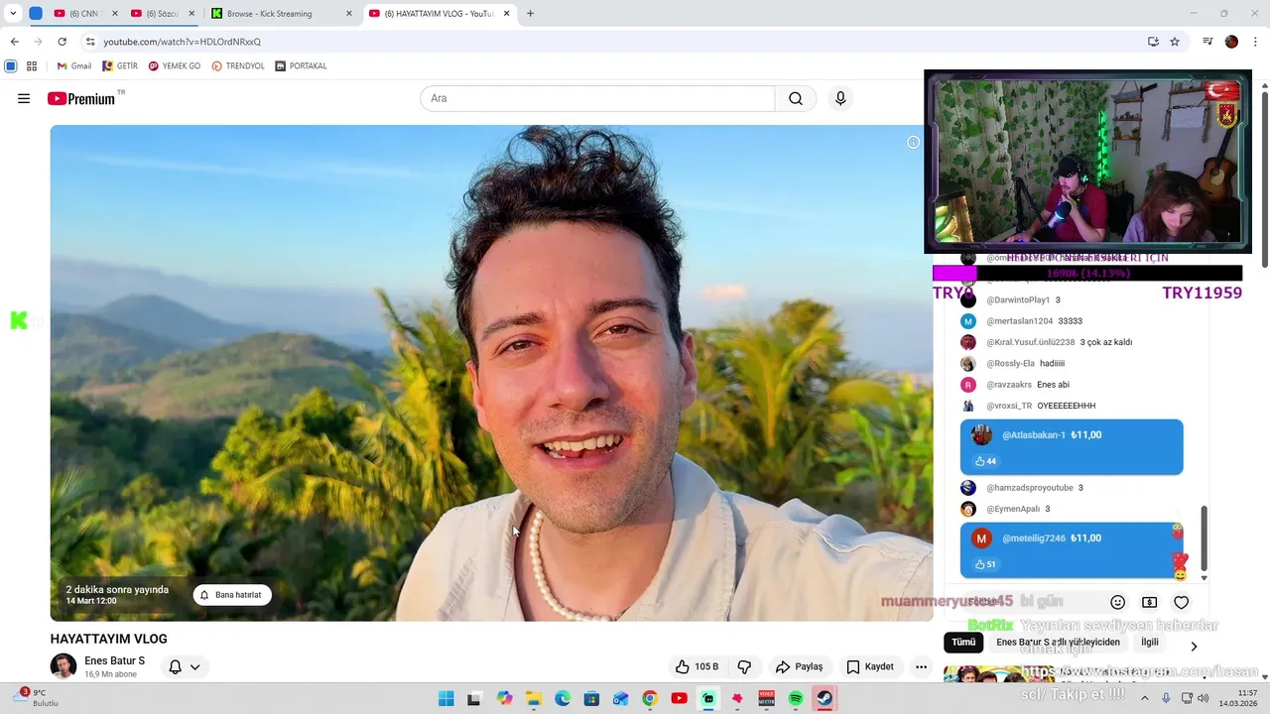
Task: Open the YEMEK GO bookmark
Action: (175, 66)
